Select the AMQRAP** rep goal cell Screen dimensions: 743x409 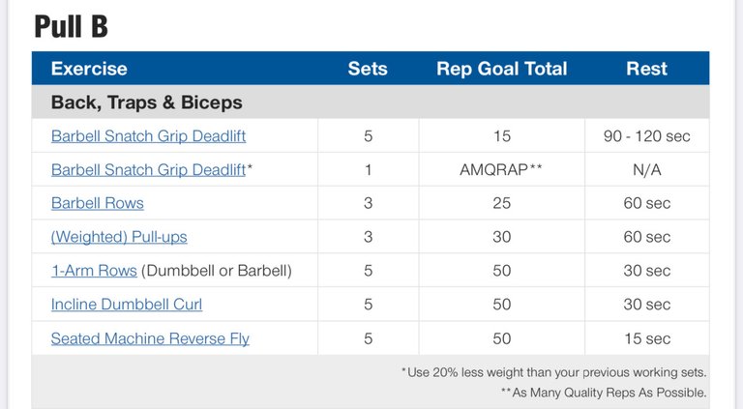click(x=501, y=169)
